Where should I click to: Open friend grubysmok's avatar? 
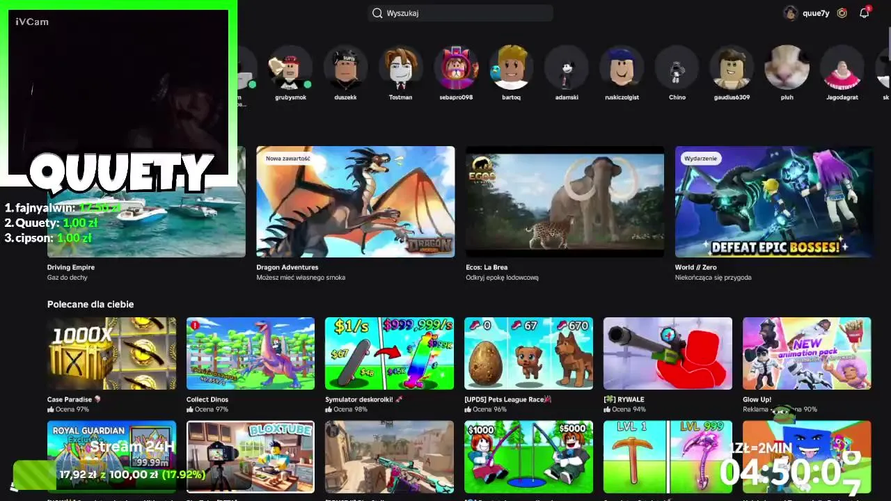click(x=290, y=67)
